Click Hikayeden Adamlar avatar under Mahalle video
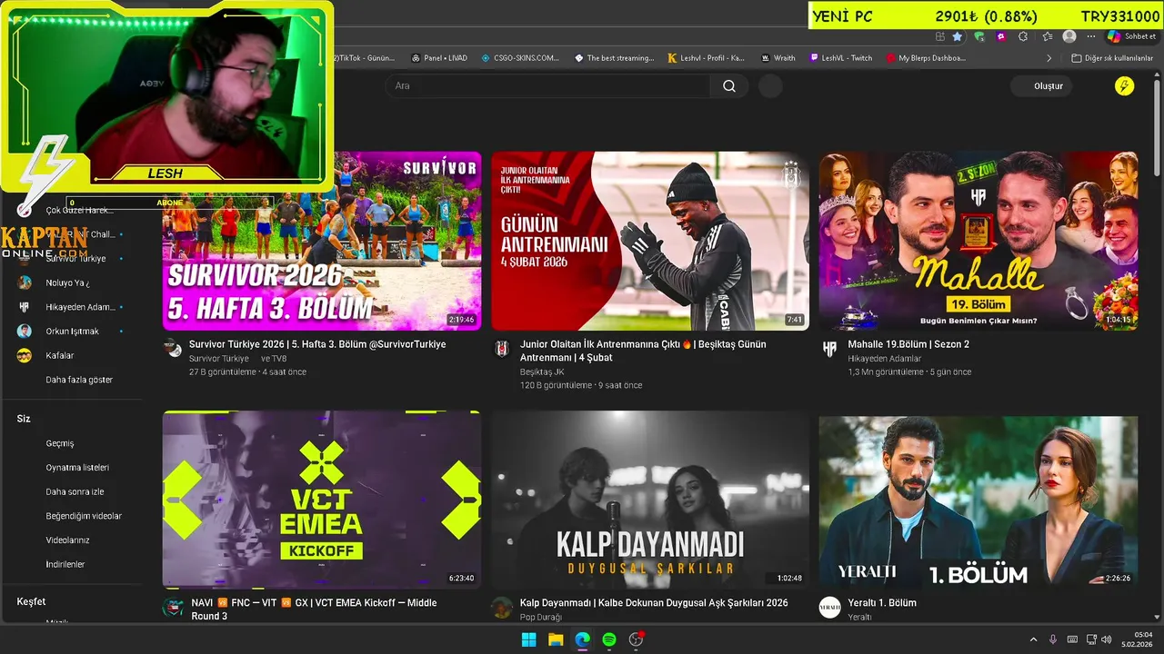The height and width of the screenshot is (654, 1164). (829, 349)
